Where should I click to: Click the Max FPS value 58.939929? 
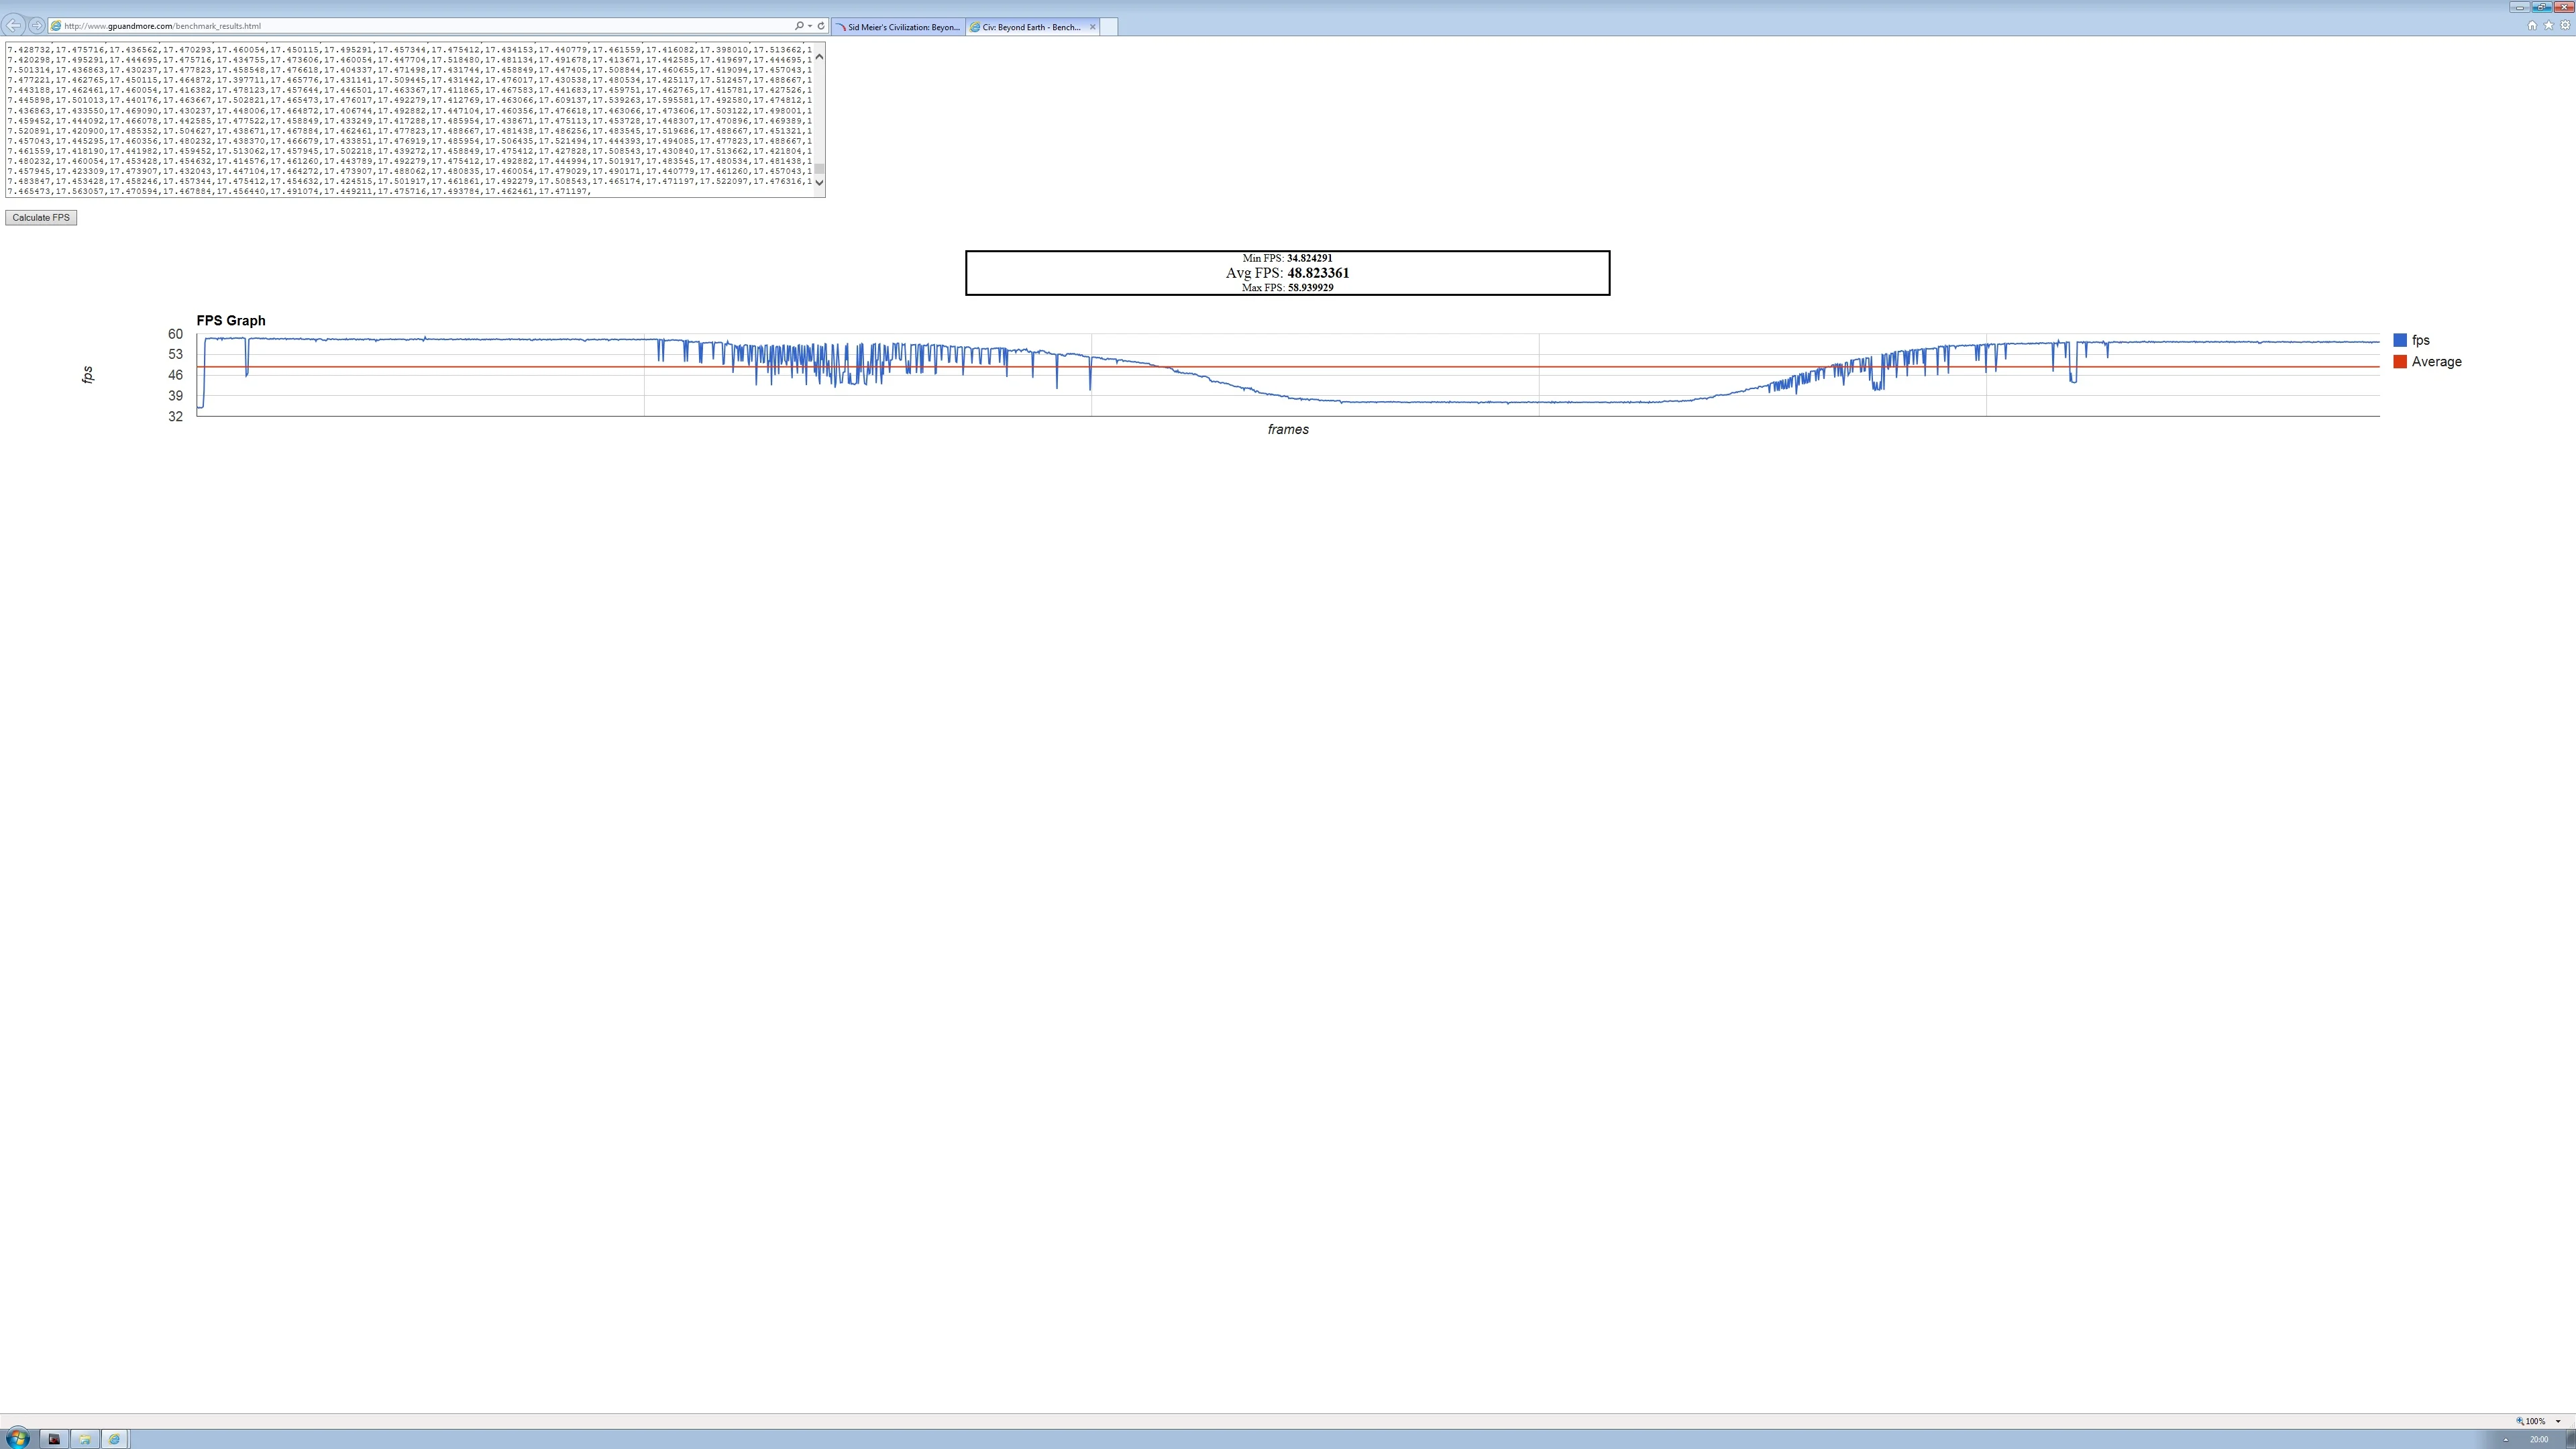1310,288
